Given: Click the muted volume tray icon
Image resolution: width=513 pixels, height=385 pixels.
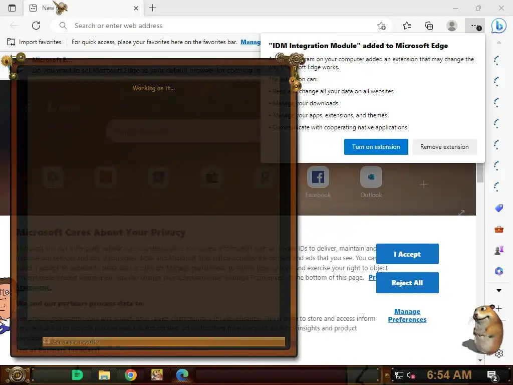Looking at the screenshot, I should point(411,375).
